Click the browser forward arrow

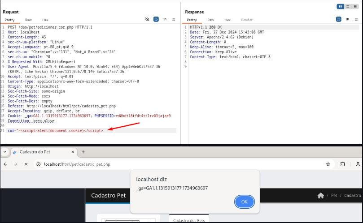pyautogui.click(x=16, y=164)
